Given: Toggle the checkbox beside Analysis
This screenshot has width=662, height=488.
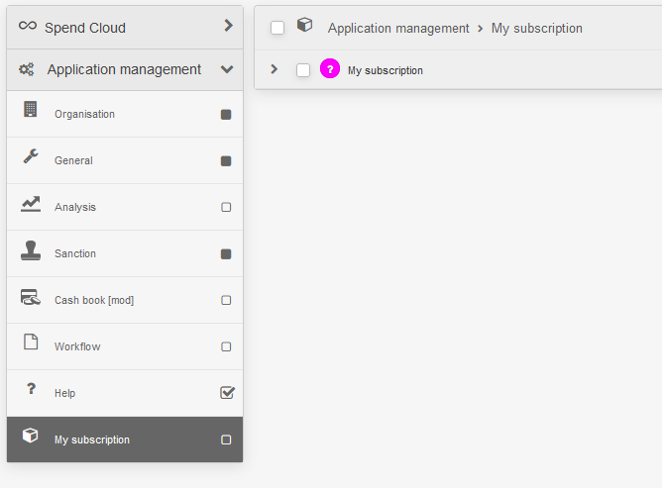Looking at the screenshot, I should tap(226, 208).
